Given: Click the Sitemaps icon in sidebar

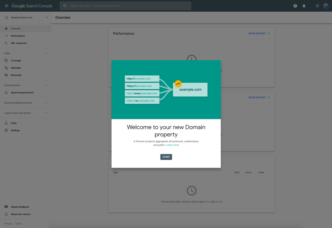Looking at the screenshot, I should pos(6,68).
